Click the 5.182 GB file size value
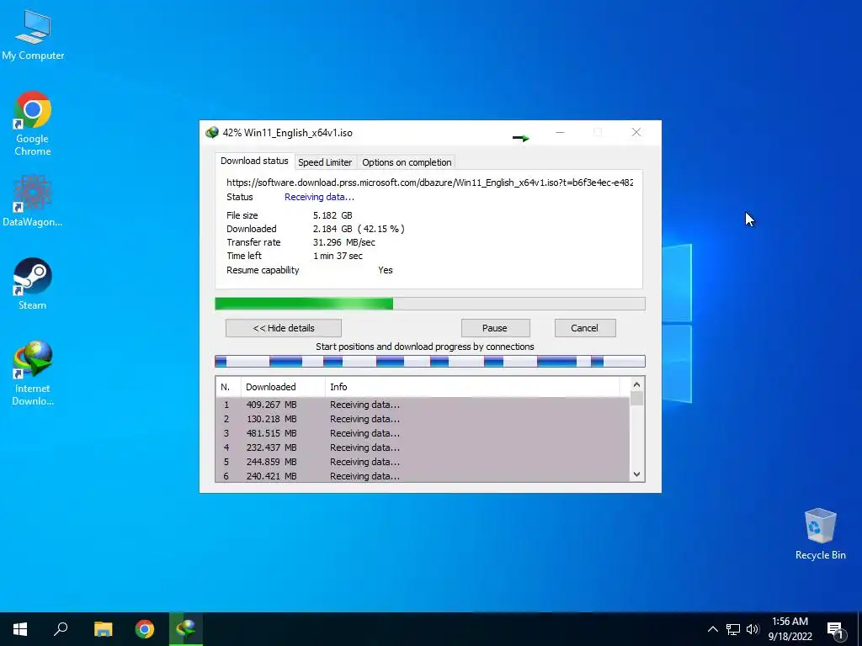Screen dimensions: 862x646 333,215
